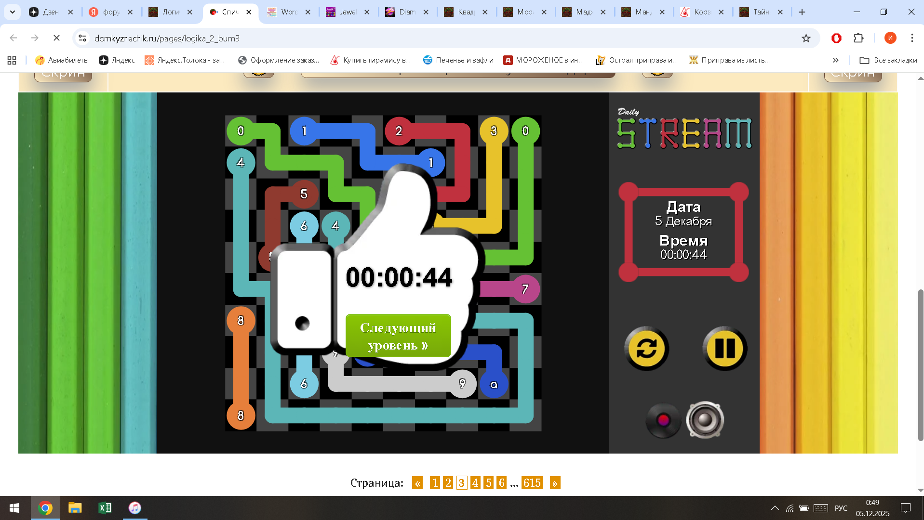Click the AdBlock icon in the browser toolbar
This screenshot has height=520, width=924.
click(x=836, y=38)
